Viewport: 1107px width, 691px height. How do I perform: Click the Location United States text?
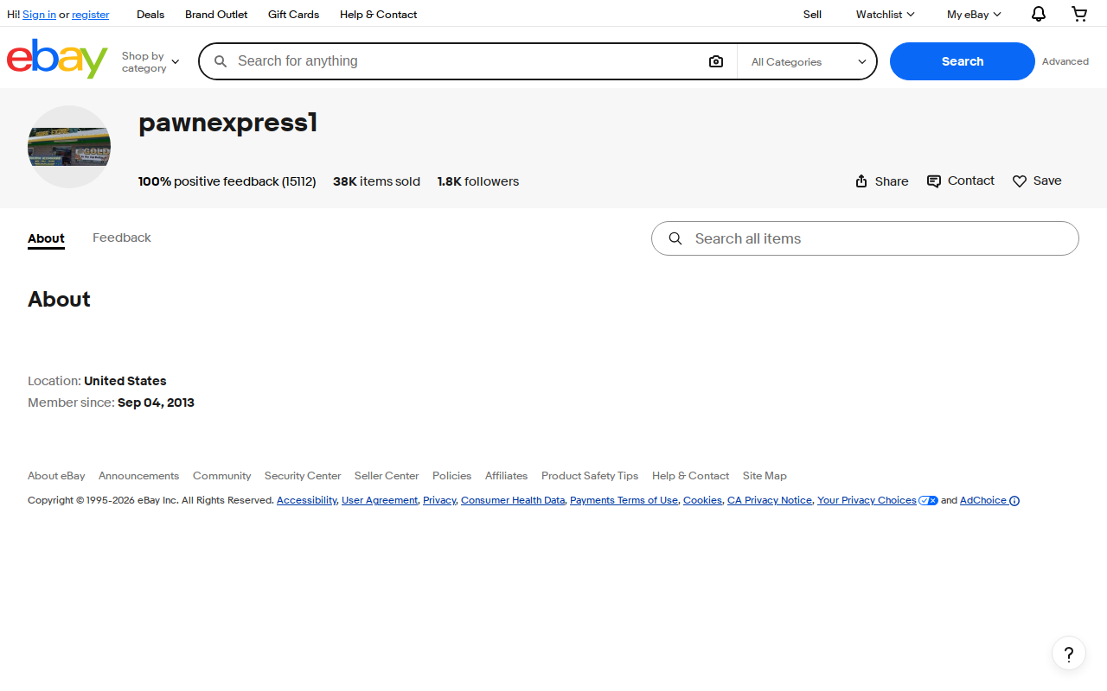(97, 381)
